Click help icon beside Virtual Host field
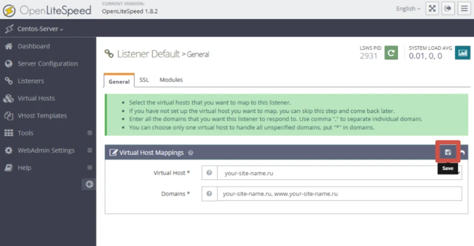474x246 pixels. (209, 173)
